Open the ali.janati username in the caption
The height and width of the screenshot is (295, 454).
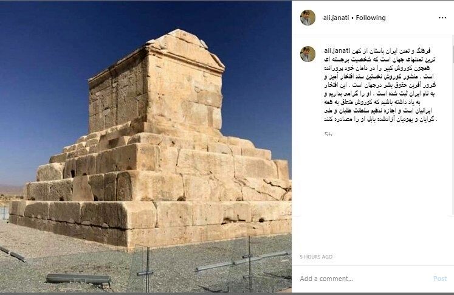(x=334, y=50)
